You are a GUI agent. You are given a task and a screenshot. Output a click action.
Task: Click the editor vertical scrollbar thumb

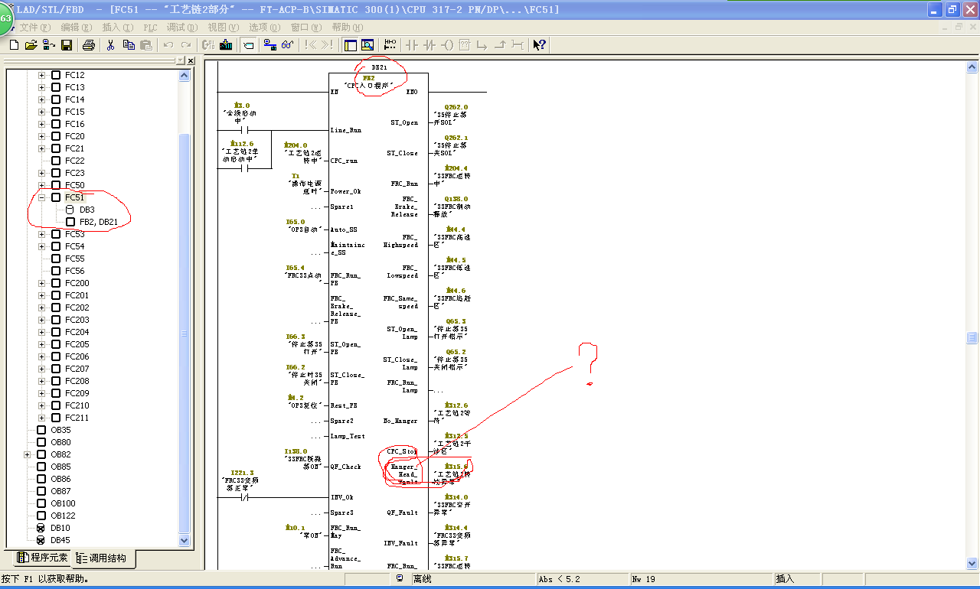click(972, 337)
